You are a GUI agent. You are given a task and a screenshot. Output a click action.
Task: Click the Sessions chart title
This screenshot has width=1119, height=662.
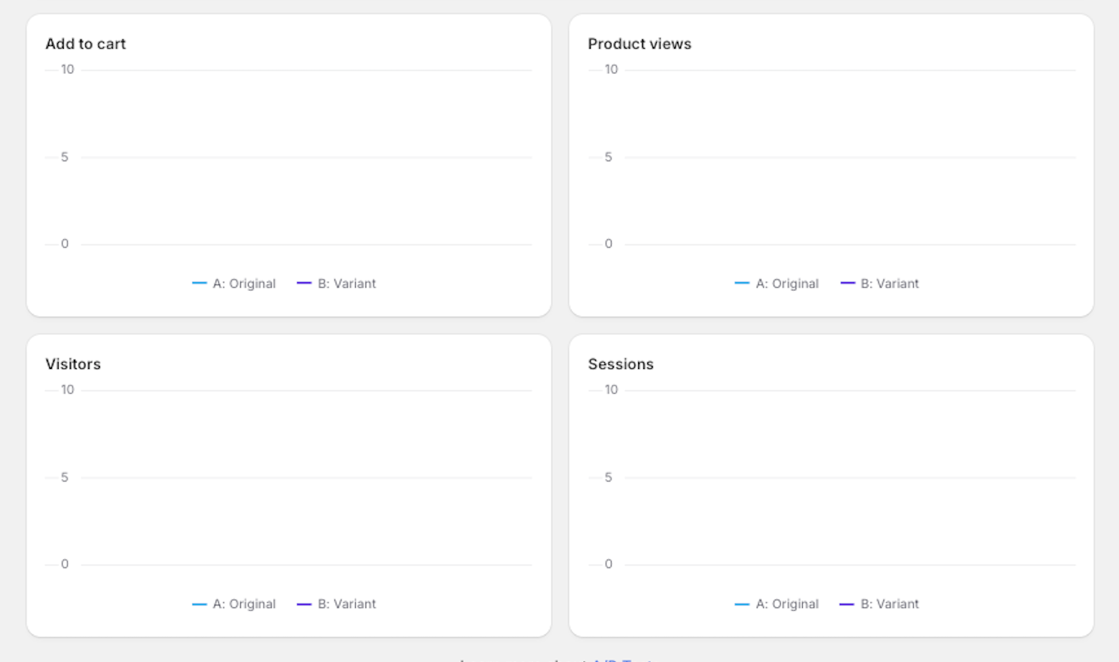tap(621, 364)
